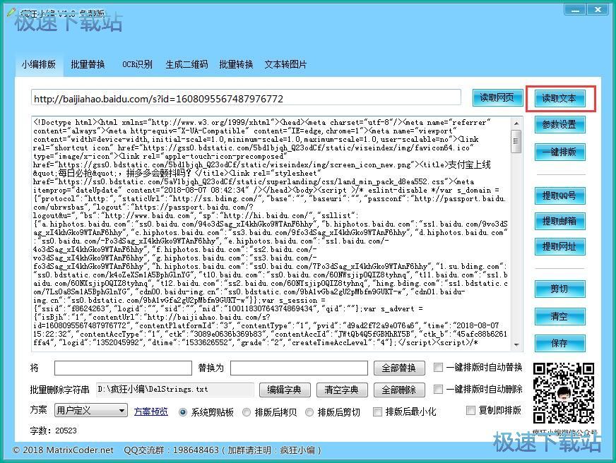
Task: Click the QQ交流群 198648463 text
Action: point(223,450)
